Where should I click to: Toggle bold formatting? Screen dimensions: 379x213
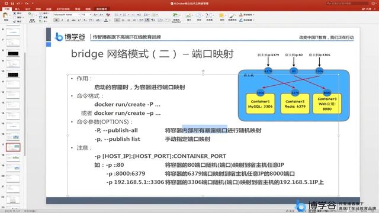pos(56,20)
